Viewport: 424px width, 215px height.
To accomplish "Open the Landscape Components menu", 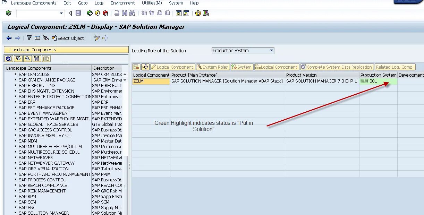I will (x=34, y=3).
